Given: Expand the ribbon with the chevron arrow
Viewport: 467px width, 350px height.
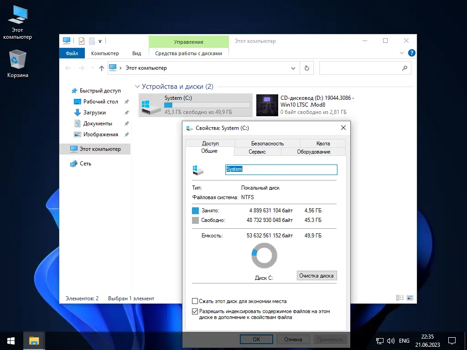Looking at the screenshot, I should tap(401, 53).
